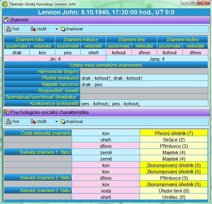The height and width of the screenshot is (204, 212).
Task: Click the house icon beside Znamení header
Action: pyautogui.click(x=6, y=19)
